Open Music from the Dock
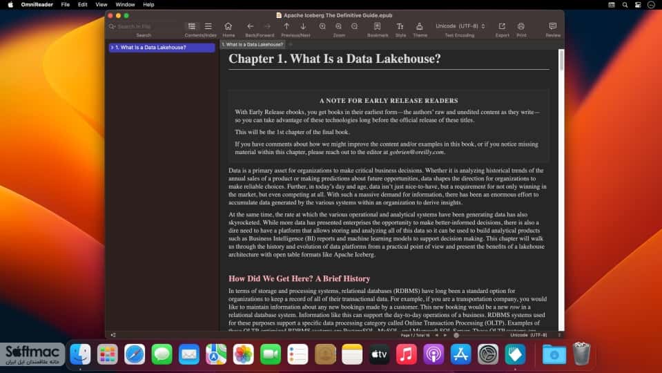The height and width of the screenshot is (373, 662). click(x=407, y=354)
